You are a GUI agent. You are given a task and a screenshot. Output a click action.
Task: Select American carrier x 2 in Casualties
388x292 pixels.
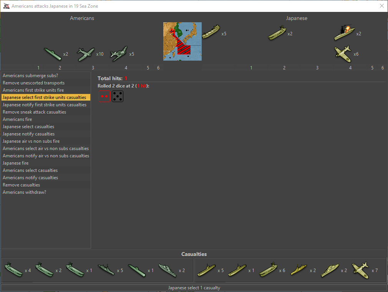pyautogui.click(x=45, y=269)
